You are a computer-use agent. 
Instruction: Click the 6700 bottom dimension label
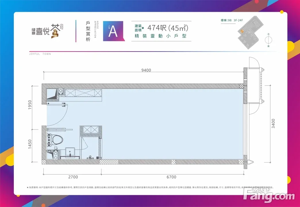tap(171, 177)
